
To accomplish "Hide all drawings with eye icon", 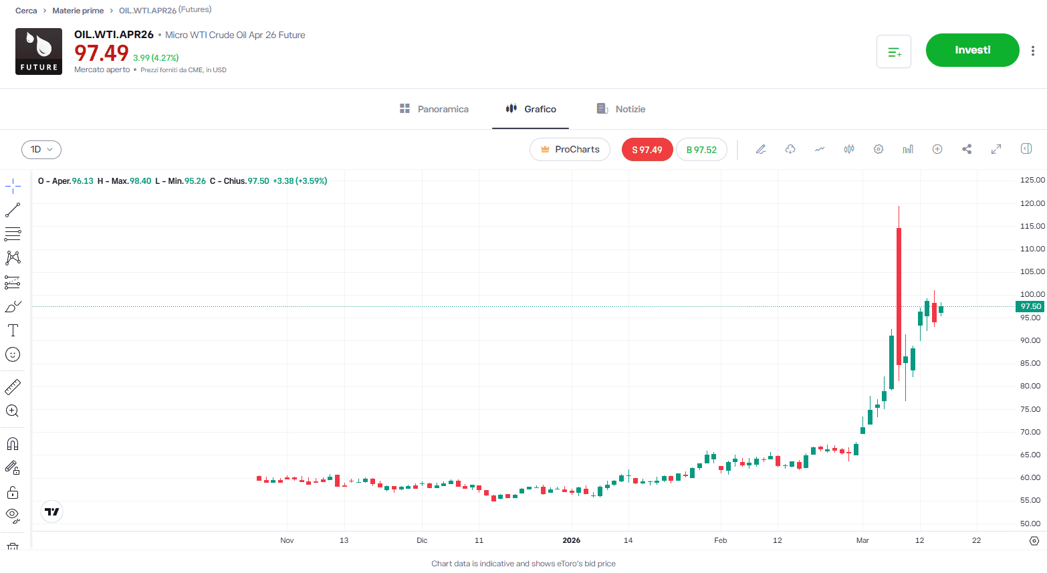I will tap(13, 515).
